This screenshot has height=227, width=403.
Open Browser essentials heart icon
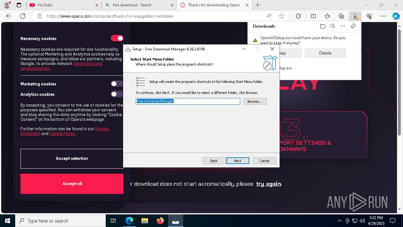pos(369,16)
